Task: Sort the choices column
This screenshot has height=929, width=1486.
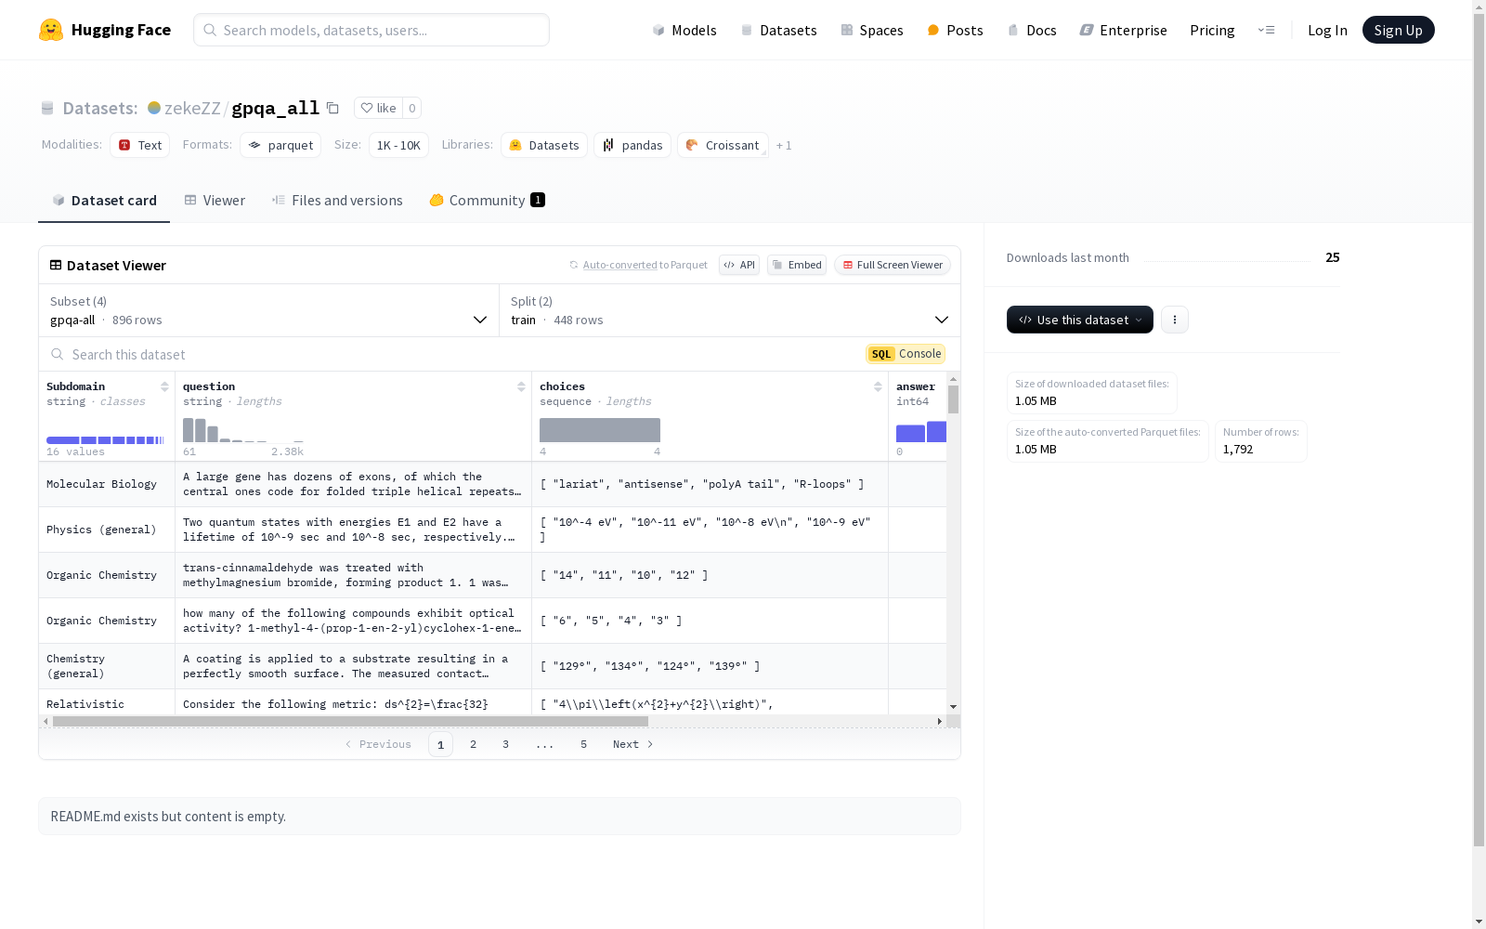Action: point(878,386)
